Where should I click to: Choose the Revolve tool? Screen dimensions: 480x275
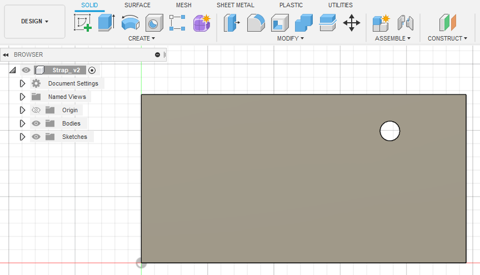pyautogui.click(x=130, y=23)
